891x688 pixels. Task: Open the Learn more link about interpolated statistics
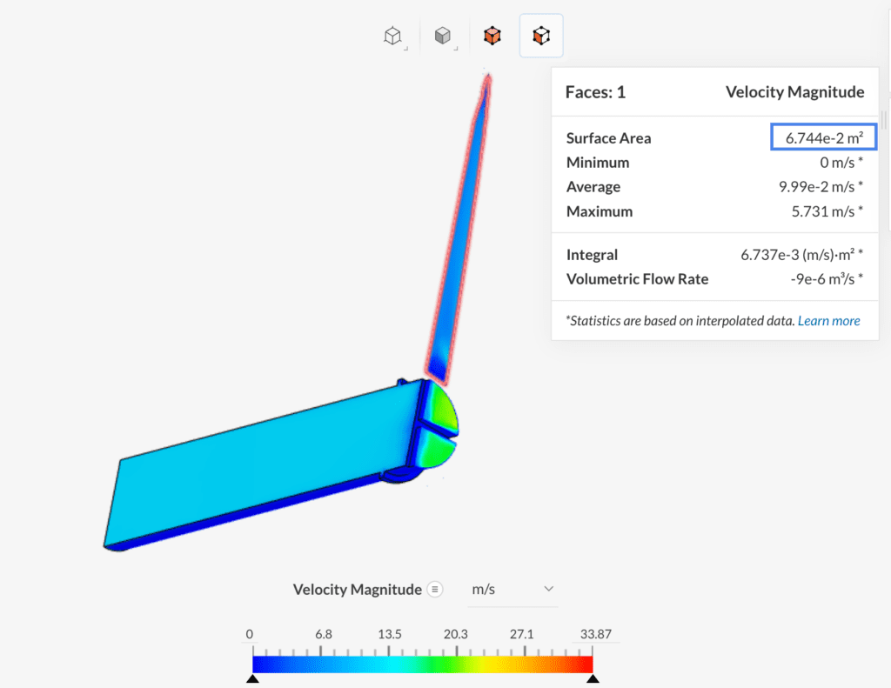[828, 320]
